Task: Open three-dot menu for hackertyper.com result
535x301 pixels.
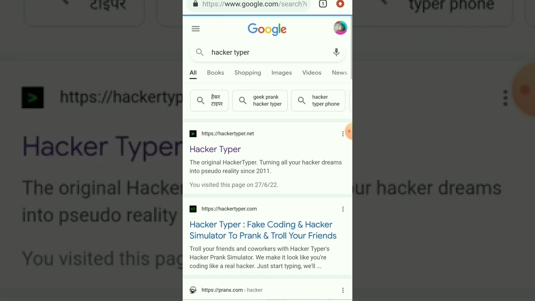Action: point(343,209)
